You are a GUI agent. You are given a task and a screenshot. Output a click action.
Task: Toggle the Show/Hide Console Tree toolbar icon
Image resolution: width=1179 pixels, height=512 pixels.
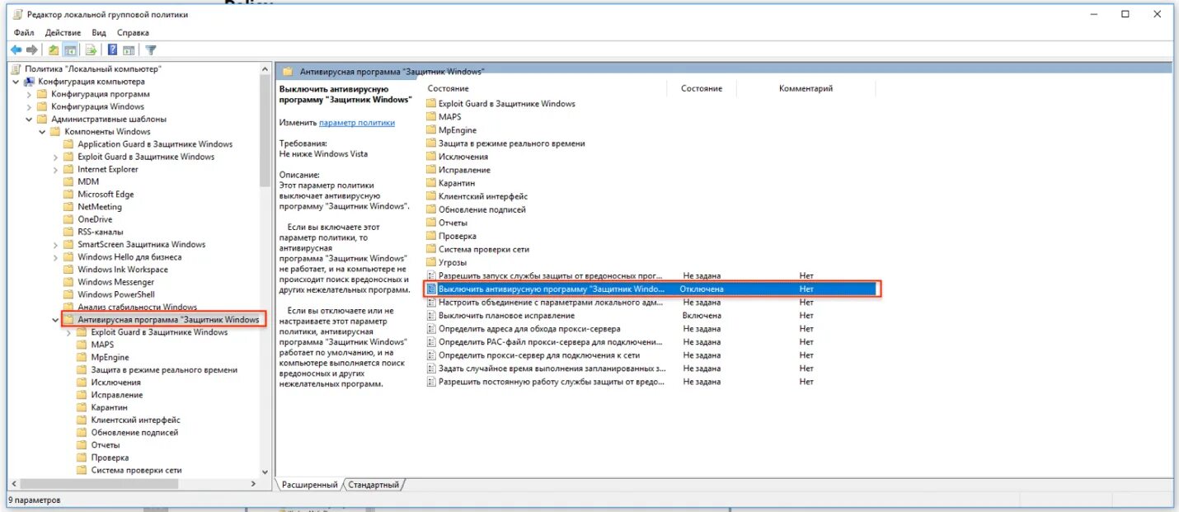(71, 50)
